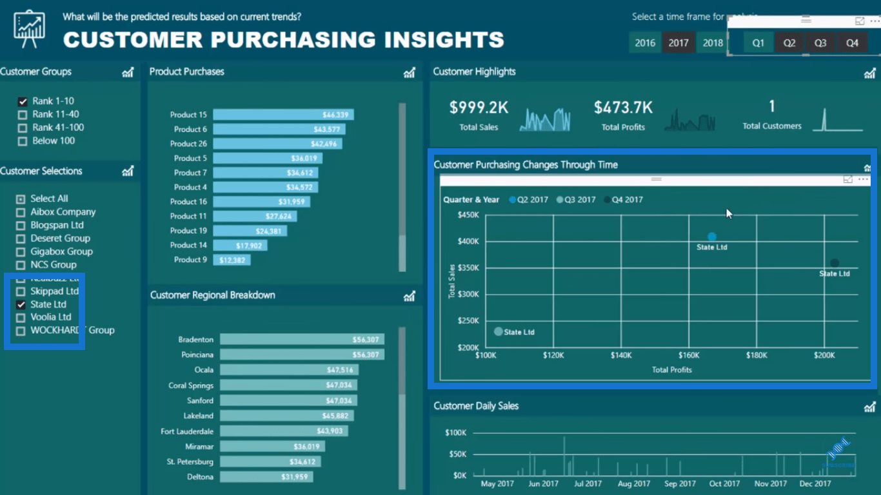The image size is (881, 495).
Task: Click the Product 5 bar
Action: point(268,159)
